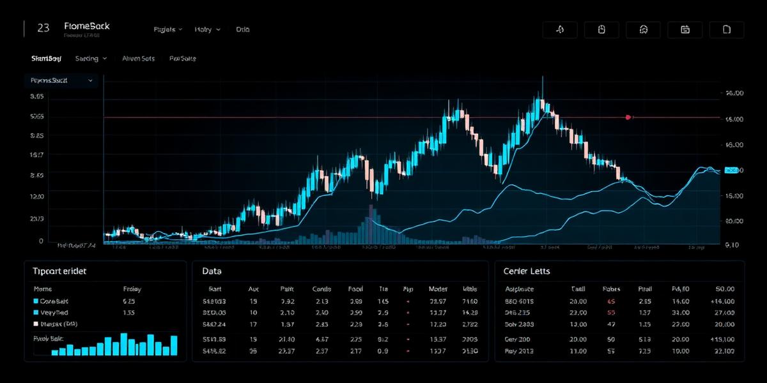The image size is (767, 383).
Task: Click the ghost-shaped icon button in top toolbar
Action: tap(643, 29)
